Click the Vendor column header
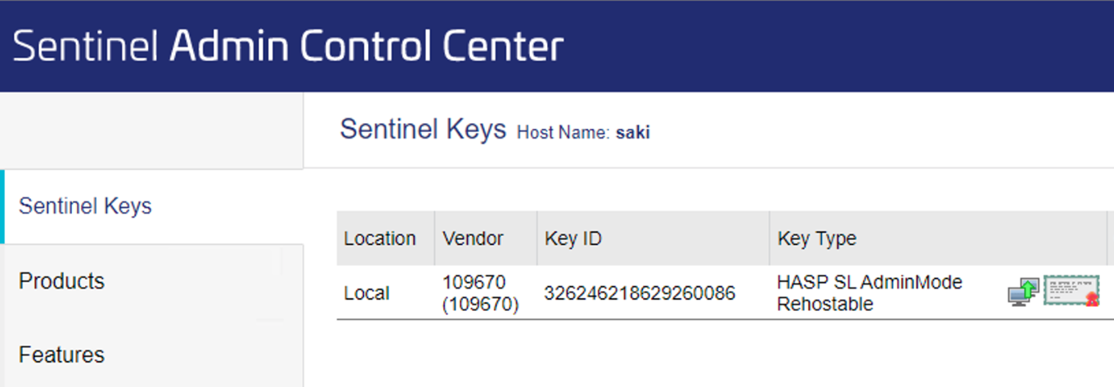Viewport: 1114px width, 387px height. coord(473,238)
